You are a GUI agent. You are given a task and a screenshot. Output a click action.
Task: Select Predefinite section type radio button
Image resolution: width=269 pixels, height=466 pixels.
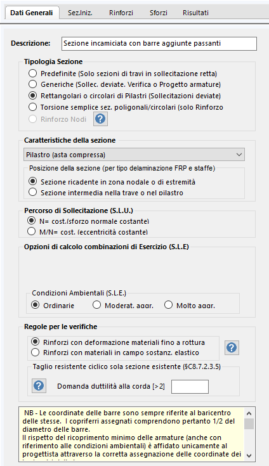(32, 74)
